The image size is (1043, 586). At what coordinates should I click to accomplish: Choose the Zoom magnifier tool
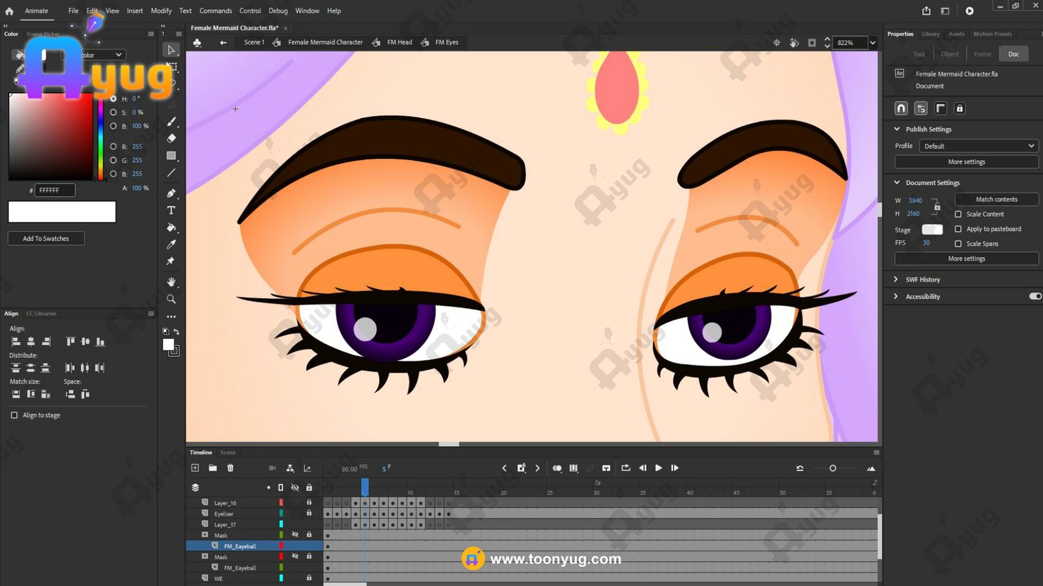point(171,299)
